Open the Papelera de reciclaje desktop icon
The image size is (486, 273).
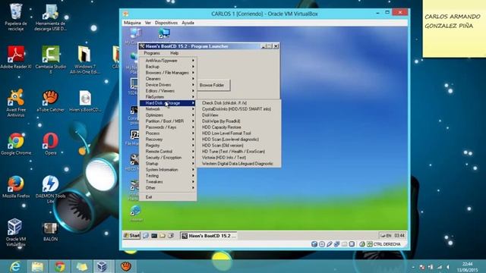15,17
